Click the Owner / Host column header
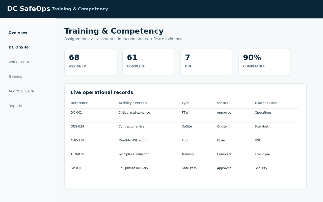 (266, 103)
